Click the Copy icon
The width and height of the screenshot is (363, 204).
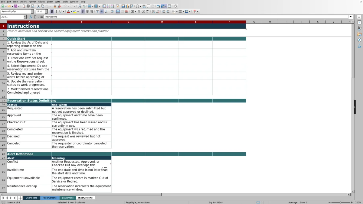pyautogui.click(x=43, y=6)
